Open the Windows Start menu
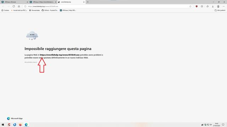227x127 pixels. 3,125
